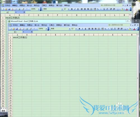Click Decrease Decimal icon in 工作表 (1) toolbar

click(115, 29)
